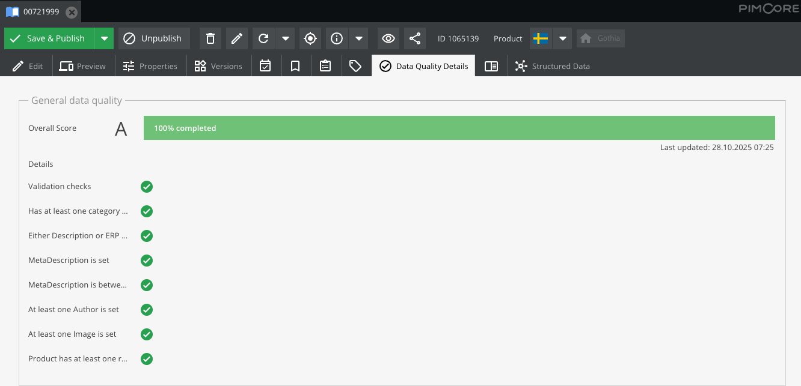This screenshot has width=801, height=386.
Task: Expand the reload options dropdown arrow
Action: 285,38
